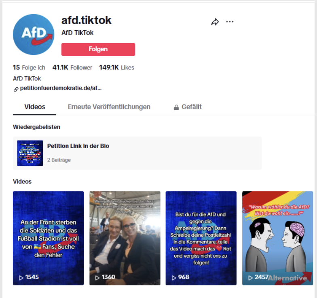Open the 'An der Front sterben' video
This screenshot has height=298, width=317.
[x=49, y=238]
